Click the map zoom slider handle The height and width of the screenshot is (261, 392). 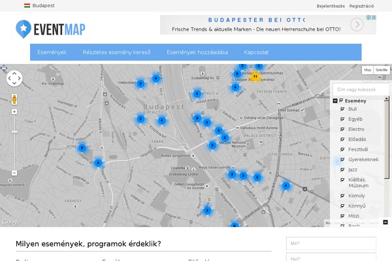(14, 131)
